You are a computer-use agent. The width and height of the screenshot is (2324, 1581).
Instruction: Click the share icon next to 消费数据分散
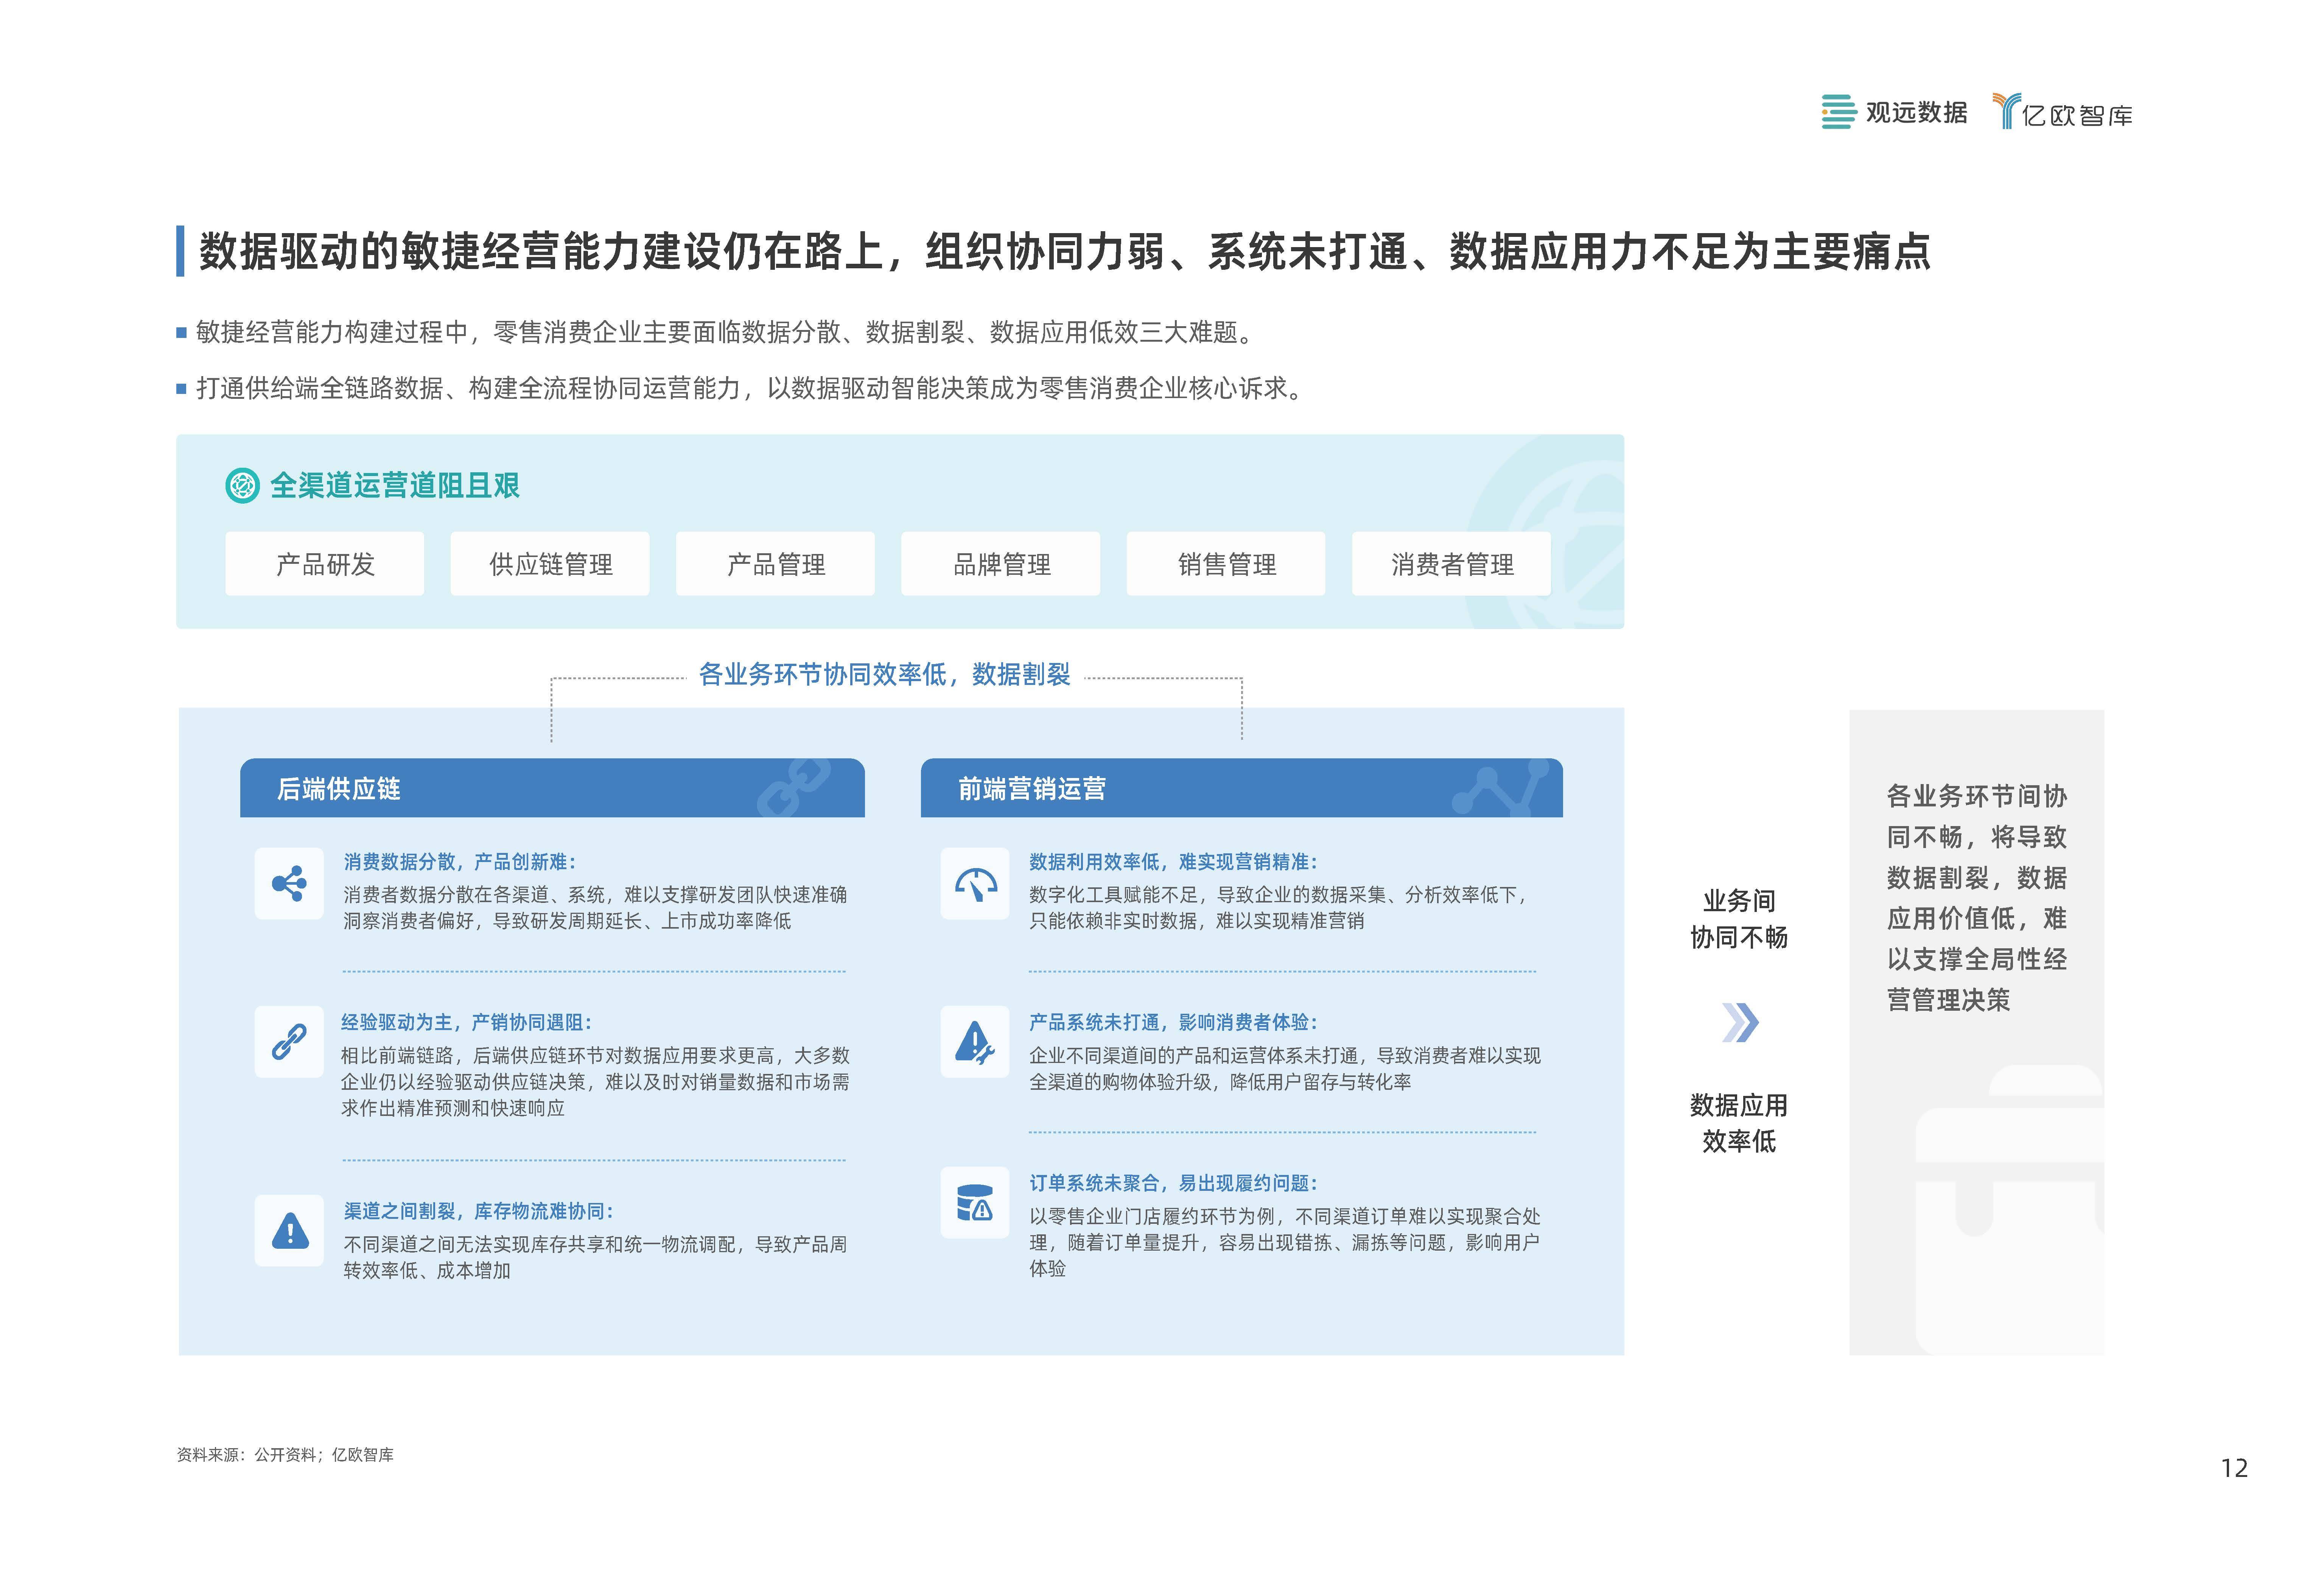[289, 884]
